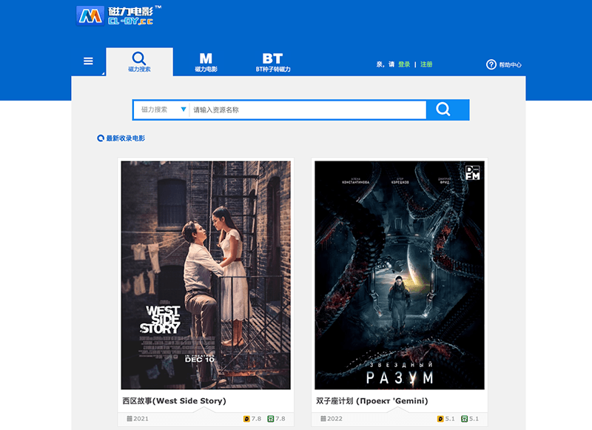Open the Разум Gemini project poster
Viewport: 592px width, 430px height.
(x=400, y=275)
